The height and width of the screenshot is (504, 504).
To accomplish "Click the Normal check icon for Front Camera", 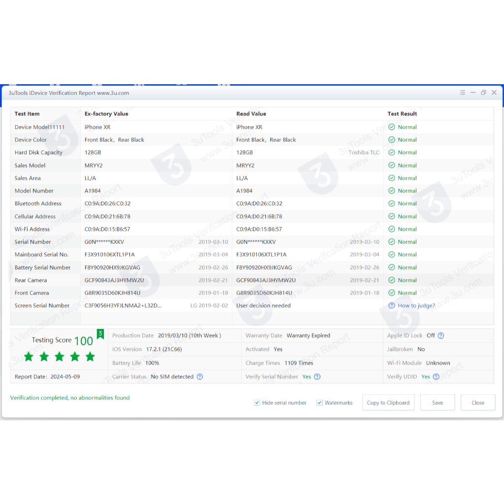I will 391,293.
